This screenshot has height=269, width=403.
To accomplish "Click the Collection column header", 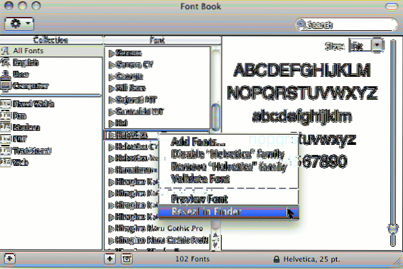I will pyautogui.click(x=51, y=40).
